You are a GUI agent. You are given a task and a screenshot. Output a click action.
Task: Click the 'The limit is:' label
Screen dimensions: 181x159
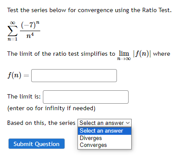24,96
